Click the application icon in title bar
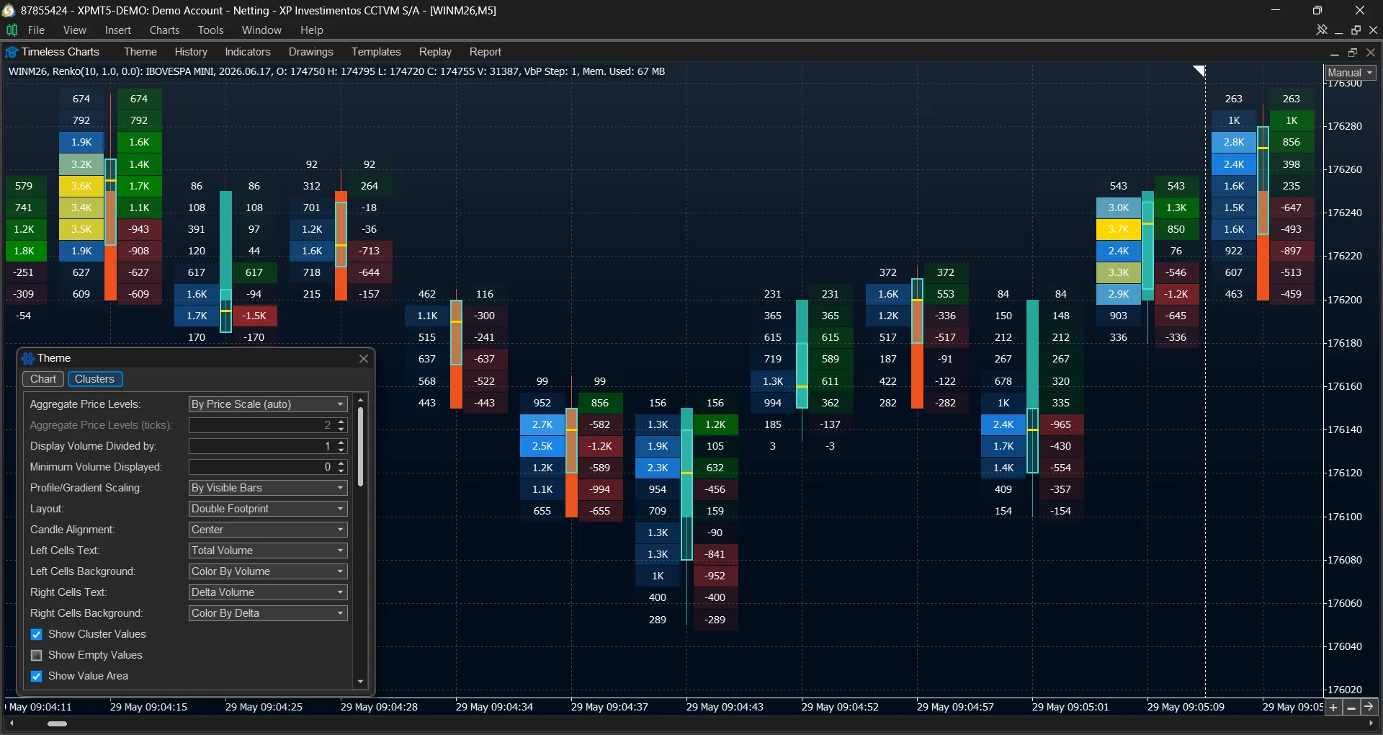The width and height of the screenshot is (1383, 735). [x=9, y=10]
